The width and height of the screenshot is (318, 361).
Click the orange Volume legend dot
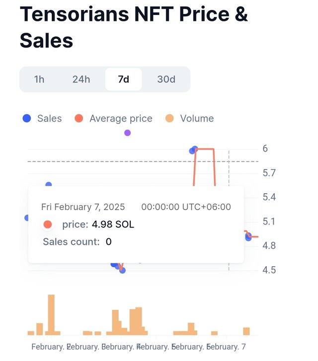[169, 118]
